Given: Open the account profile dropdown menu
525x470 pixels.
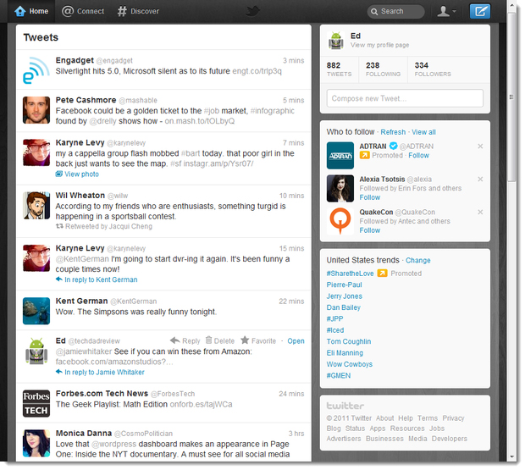Looking at the screenshot, I should (446, 11).
